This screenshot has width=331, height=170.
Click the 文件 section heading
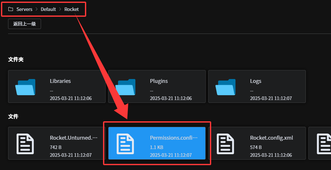pos(13,116)
